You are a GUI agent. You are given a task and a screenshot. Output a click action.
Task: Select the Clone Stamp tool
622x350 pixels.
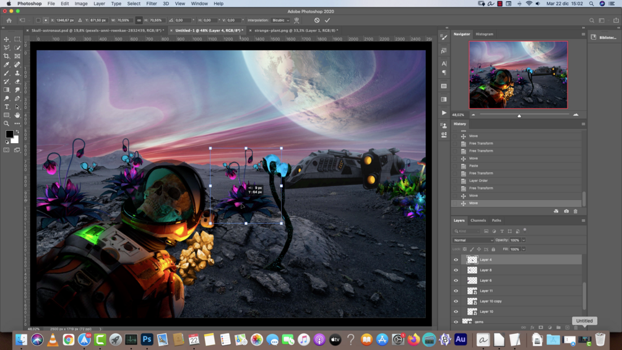coord(17,73)
